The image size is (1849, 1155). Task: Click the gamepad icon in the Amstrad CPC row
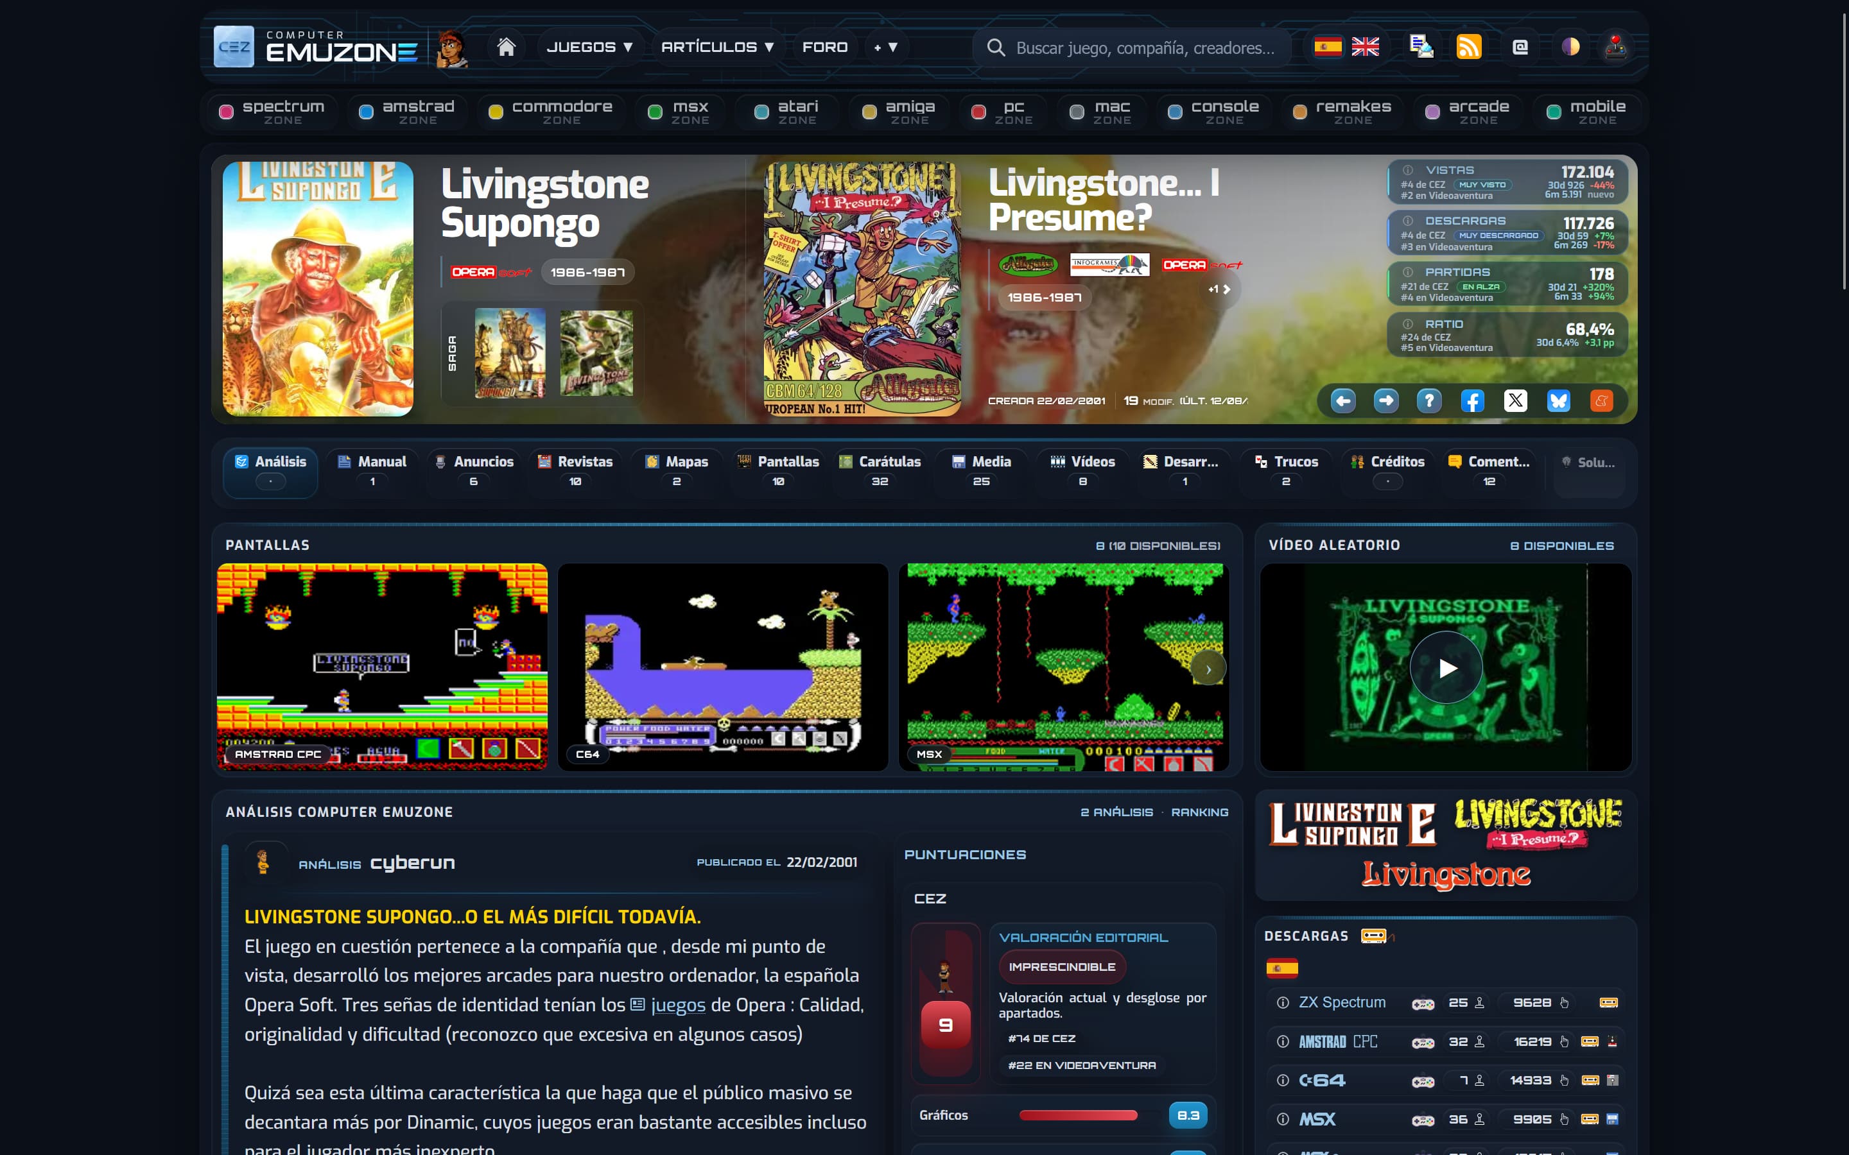[1423, 1042]
